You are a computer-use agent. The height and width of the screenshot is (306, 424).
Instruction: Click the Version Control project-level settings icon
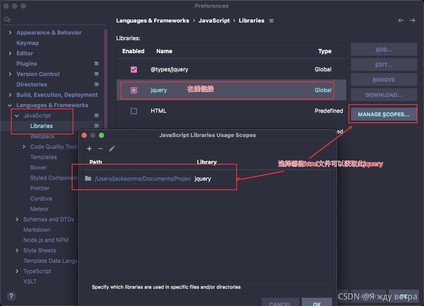pos(96,74)
